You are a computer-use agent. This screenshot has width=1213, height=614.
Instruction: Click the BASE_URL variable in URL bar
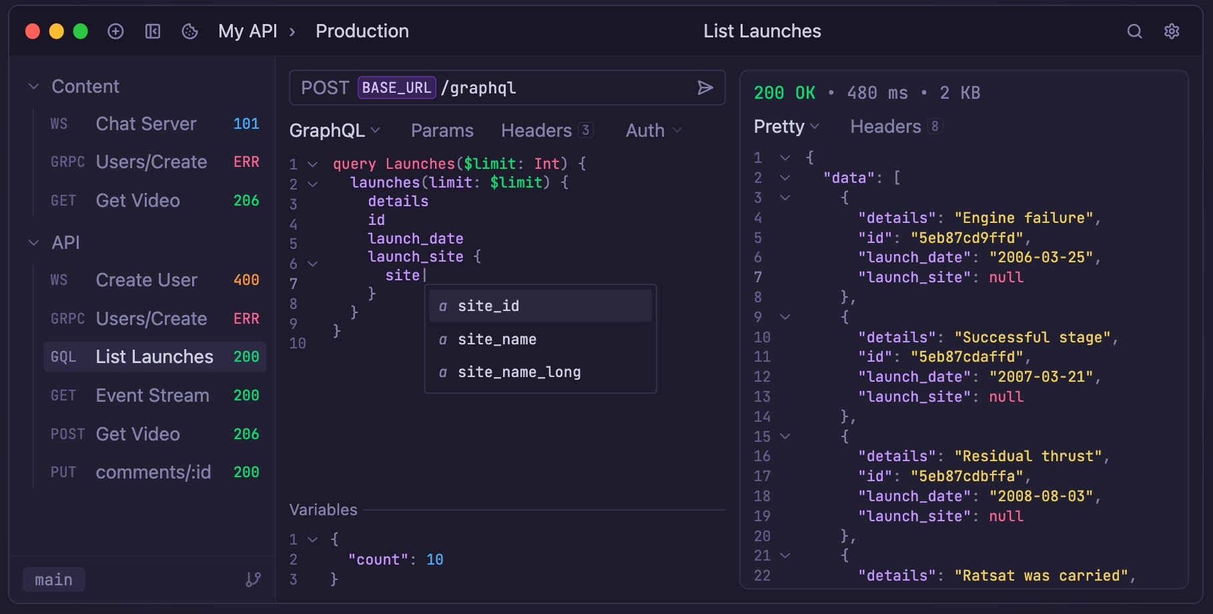click(396, 88)
